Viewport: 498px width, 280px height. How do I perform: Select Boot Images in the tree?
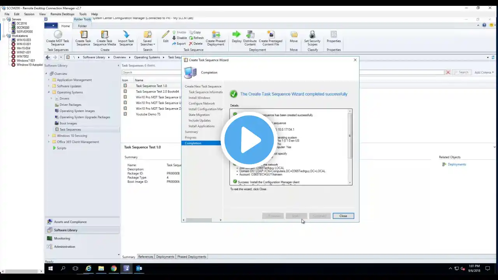pos(68,123)
